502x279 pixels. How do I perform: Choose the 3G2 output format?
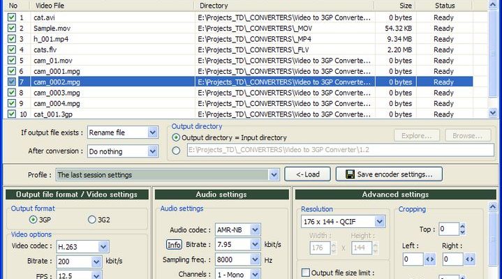click(92, 220)
